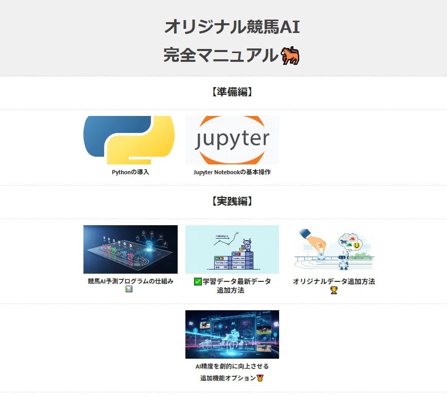Click 競馬AI予測プログラムの仕組み link
Image resolution: width=447 pixels, height=419 pixels.
130,281
